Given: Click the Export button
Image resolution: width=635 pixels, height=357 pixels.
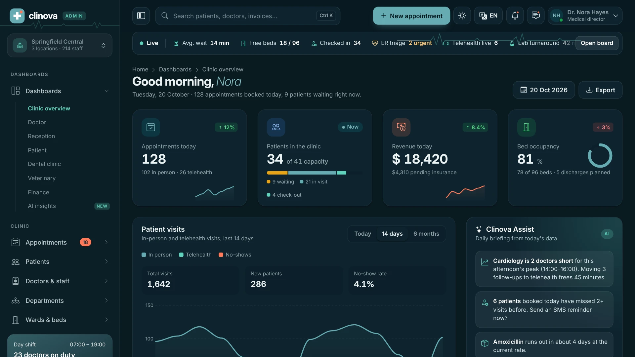Looking at the screenshot, I should pyautogui.click(x=600, y=90).
